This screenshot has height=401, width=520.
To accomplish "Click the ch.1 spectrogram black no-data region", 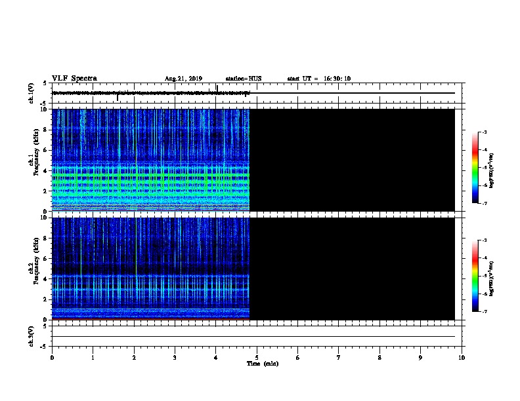I will [352, 160].
